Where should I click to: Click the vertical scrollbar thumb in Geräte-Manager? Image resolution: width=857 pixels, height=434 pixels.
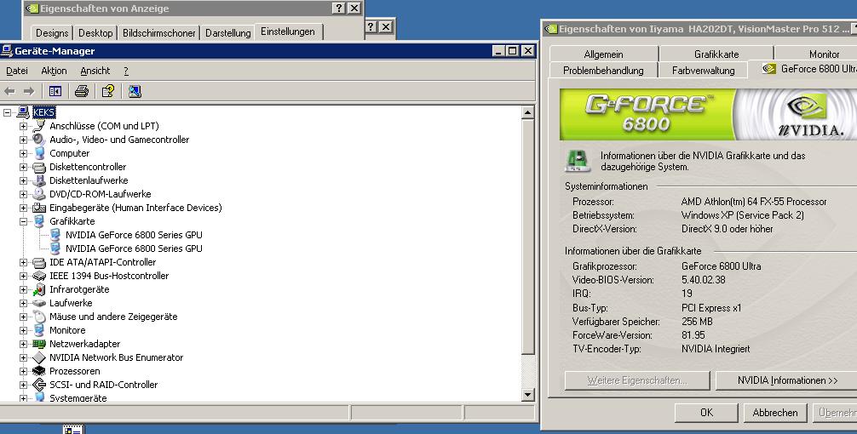[527, 237]
